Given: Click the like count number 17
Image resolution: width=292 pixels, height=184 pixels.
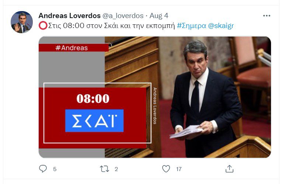Looking at the screenshot, I should (x=179, y=169).
